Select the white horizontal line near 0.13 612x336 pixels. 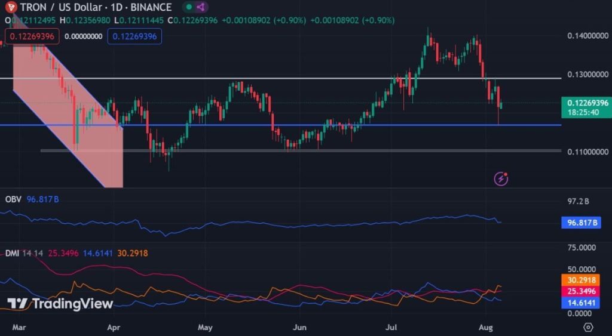tap(281, 78)
